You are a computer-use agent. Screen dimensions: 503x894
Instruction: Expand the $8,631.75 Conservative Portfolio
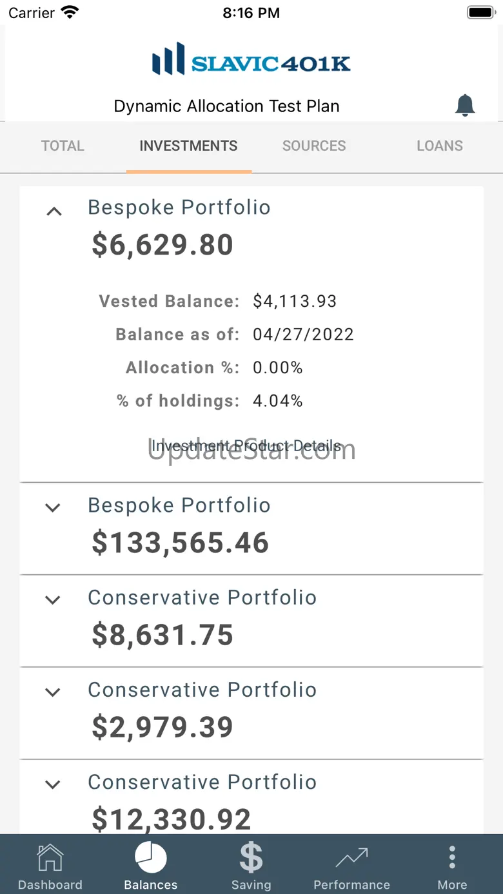[x=53, y=600]
